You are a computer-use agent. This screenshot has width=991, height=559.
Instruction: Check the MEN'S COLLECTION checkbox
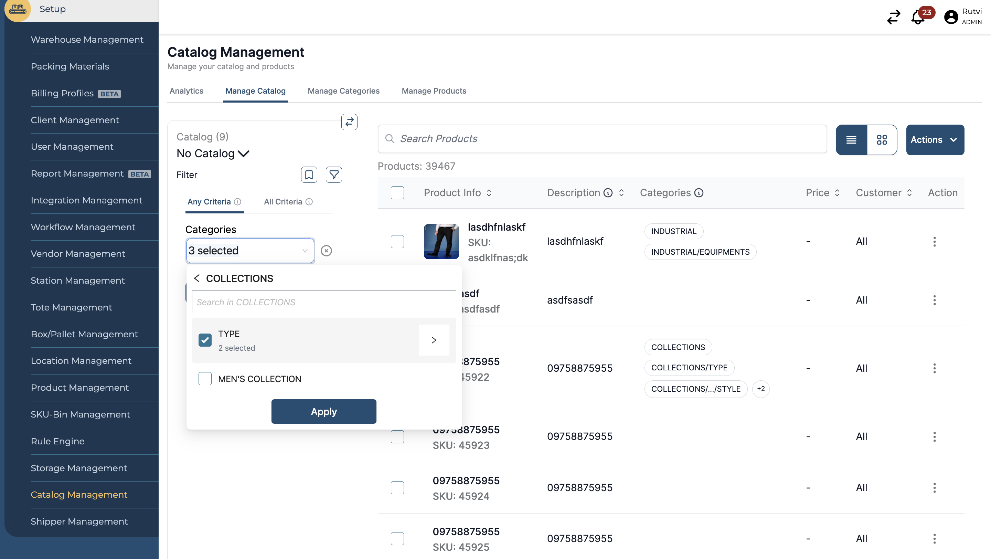205,379
